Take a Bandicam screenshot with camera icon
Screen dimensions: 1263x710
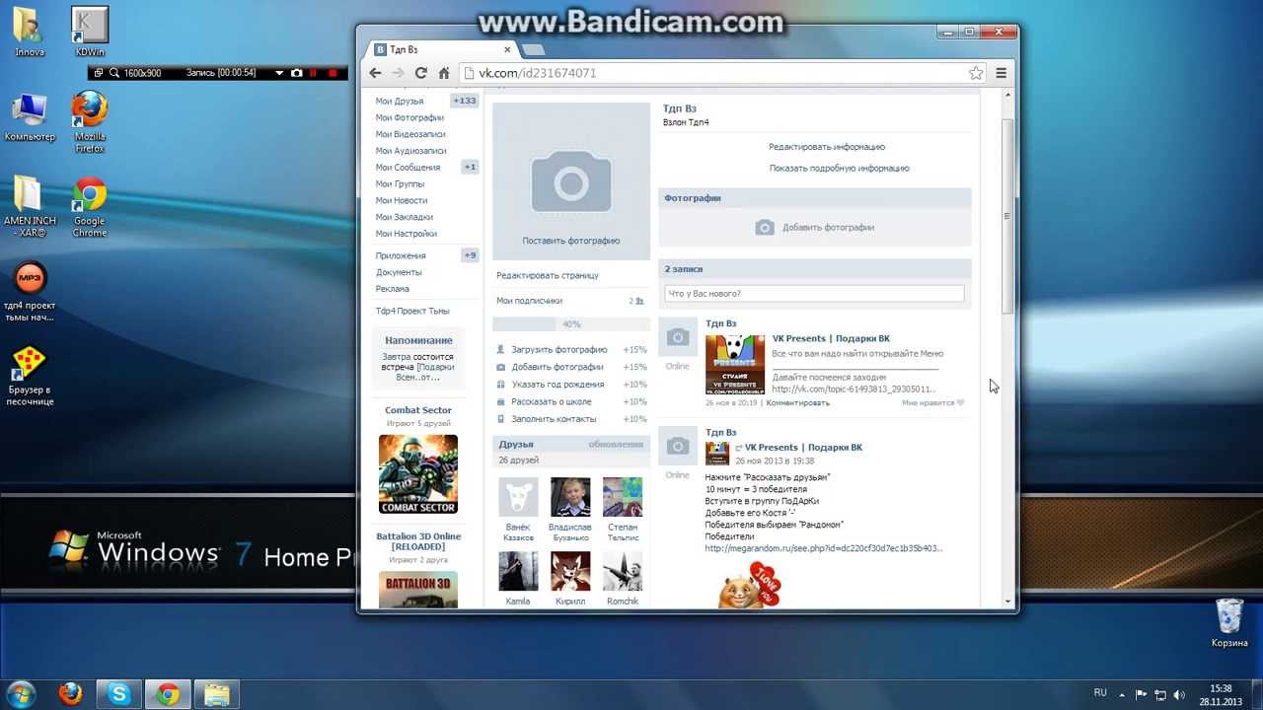297,73
